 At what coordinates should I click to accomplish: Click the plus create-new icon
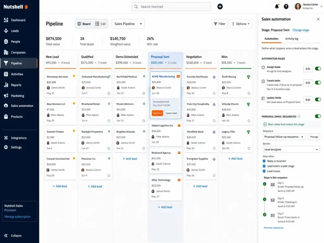(x=220, y=7)
